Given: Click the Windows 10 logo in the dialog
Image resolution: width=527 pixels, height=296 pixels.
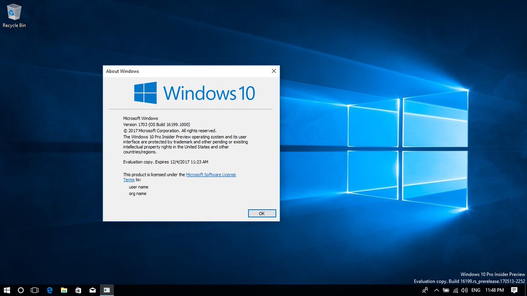Looking at the screenshot, I should coord(145,92).
